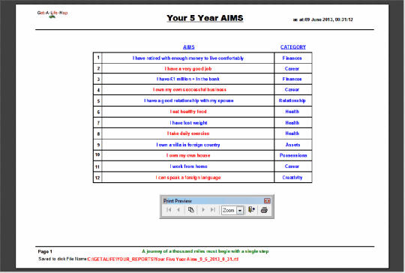This screenshot has height=273, width=405.
Task: Select aim 'I have retired with enough money to live comfortably'
Action: pyautogui.click(x=188, y=58)
